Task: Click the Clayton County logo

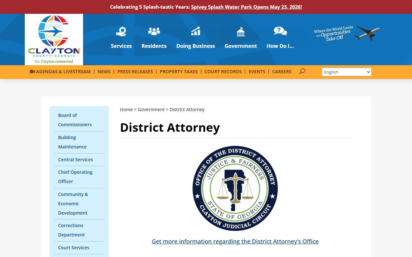Action: [54, 40]
